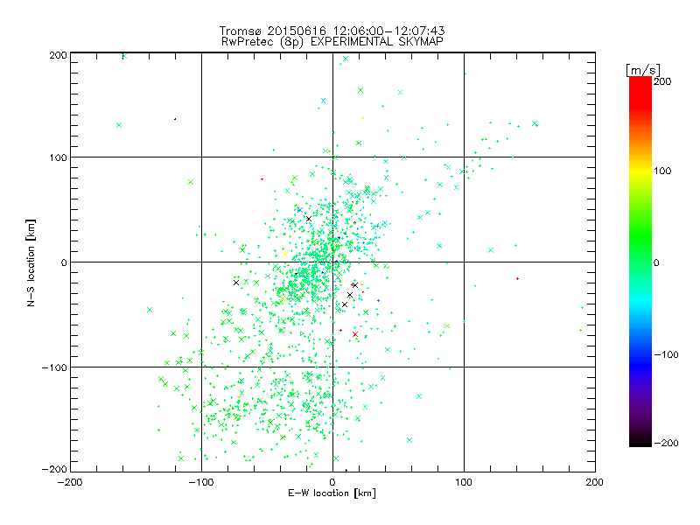The width and height of the screenshot is (700, 525).
Task: Click the tiny black dot near E-W -120, N-S 136
Action: (x=175, y=119)
